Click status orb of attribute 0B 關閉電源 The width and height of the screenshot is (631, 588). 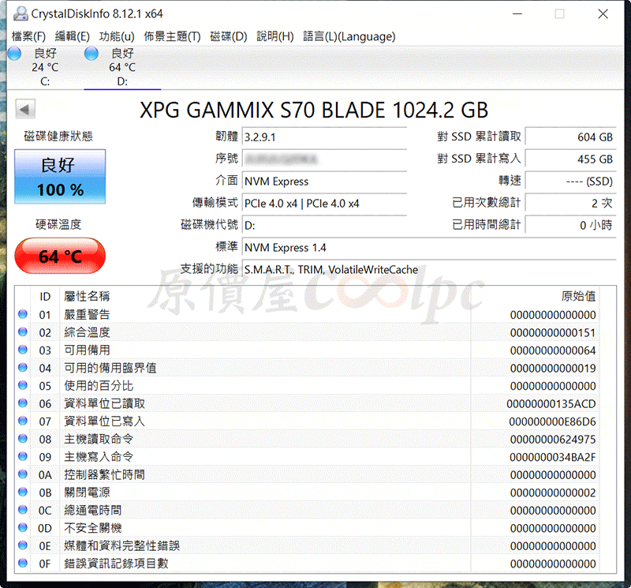(x=23, y=492)
